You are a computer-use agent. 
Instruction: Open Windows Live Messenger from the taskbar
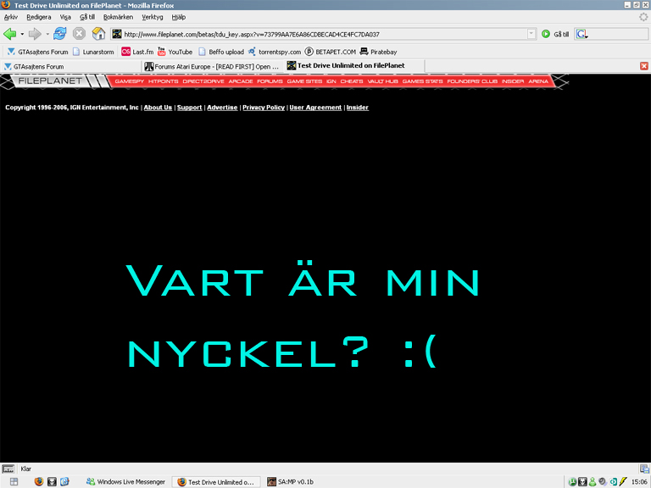tap(125, 482)
